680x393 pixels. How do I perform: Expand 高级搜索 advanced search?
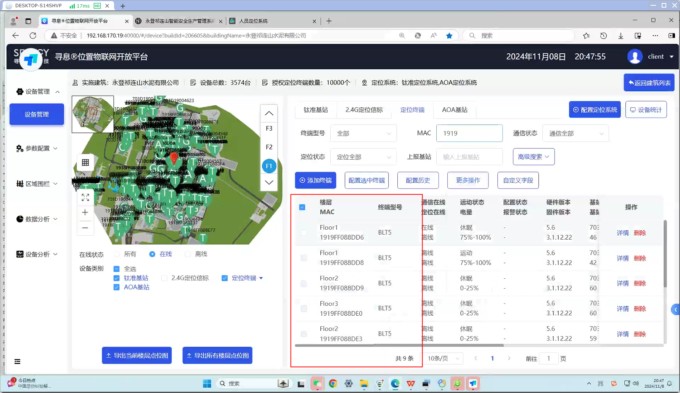coord(534,157)
